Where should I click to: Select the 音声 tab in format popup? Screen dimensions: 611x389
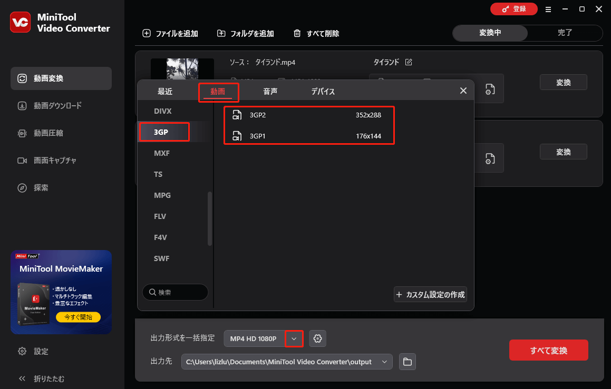click(x=270, y=92)
